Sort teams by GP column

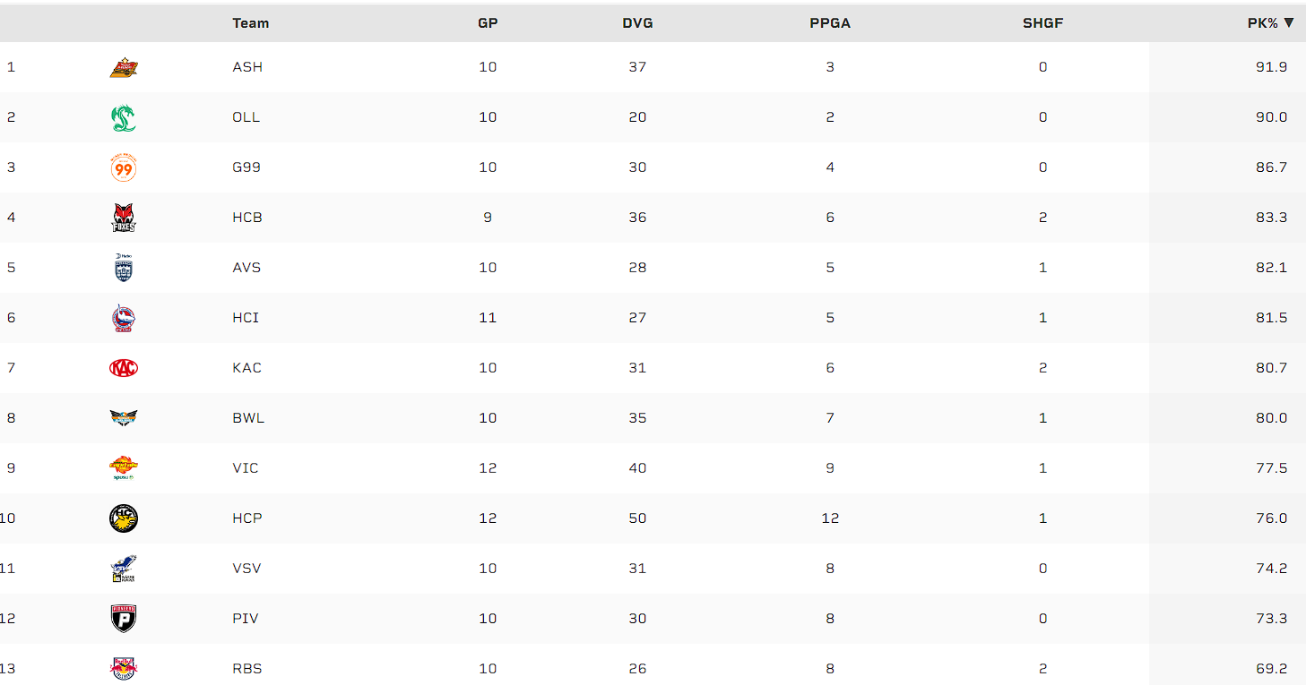tap(488, 23)
